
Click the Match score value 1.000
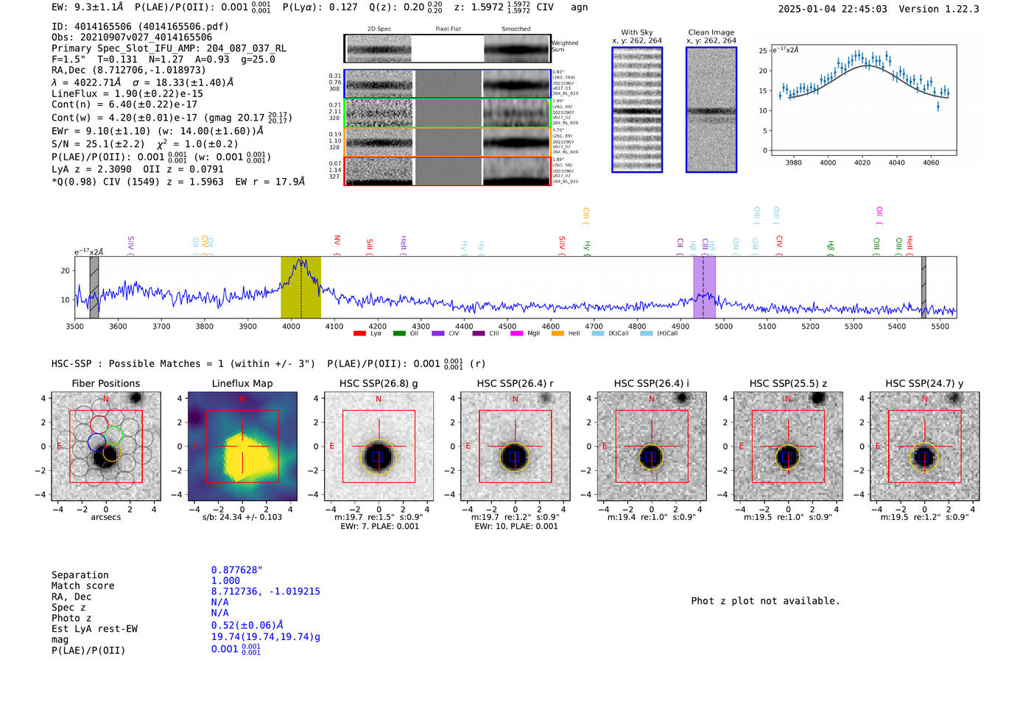pos(226,581)
